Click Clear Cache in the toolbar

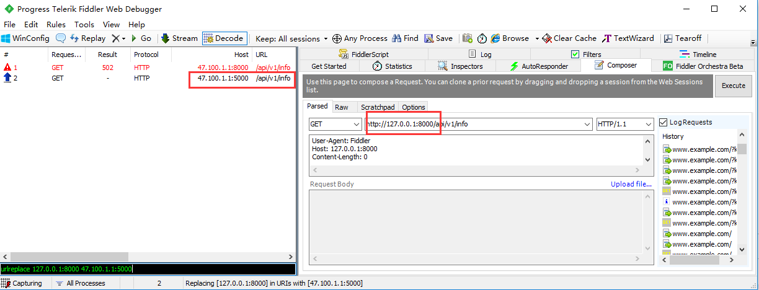569,38
